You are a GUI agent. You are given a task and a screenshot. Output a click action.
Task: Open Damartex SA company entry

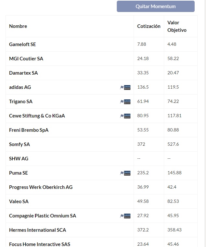click(x=23, y=73)
